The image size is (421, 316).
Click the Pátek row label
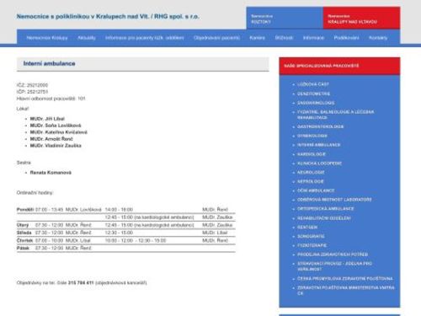click(23, 248)
